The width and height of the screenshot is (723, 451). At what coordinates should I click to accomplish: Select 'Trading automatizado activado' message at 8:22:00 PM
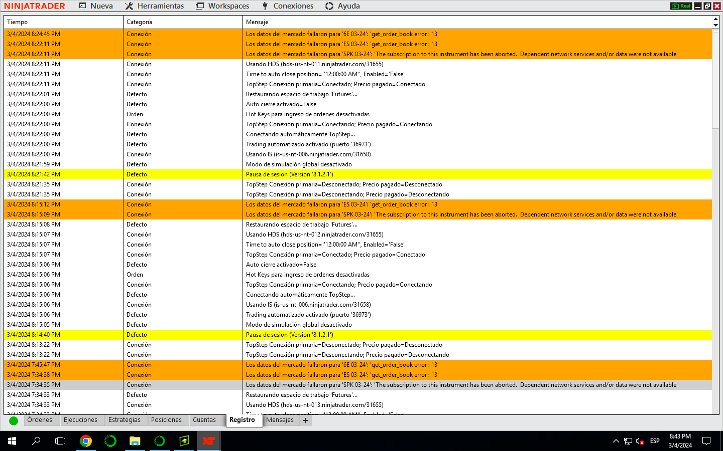click(477, 144)
